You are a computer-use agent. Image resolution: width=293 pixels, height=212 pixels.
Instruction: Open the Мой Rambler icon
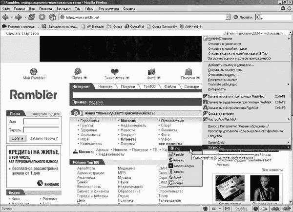pos(34,72)
